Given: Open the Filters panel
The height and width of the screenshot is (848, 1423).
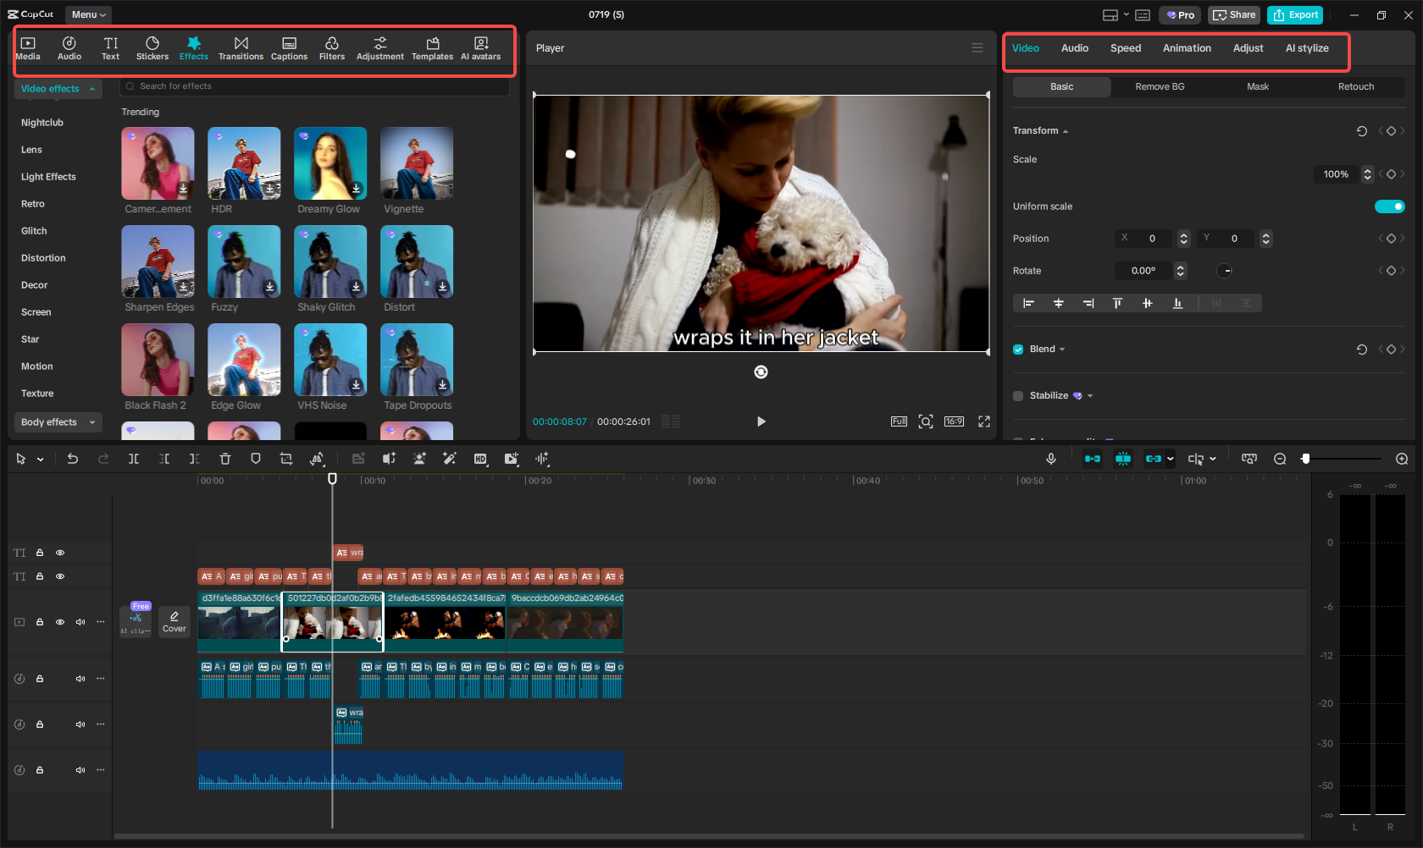Looking at the screenshot, I should coord(332,47).
